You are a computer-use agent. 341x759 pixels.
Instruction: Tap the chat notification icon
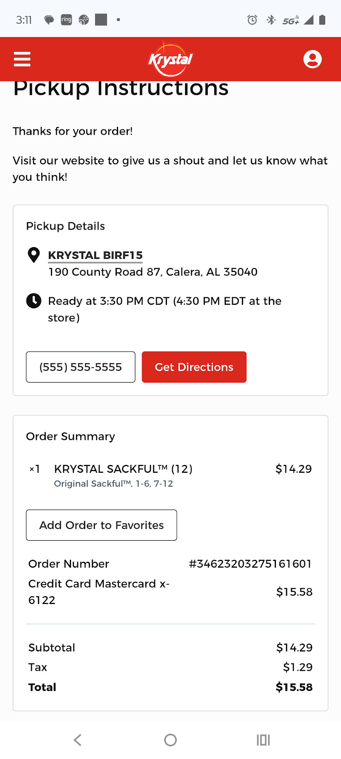(49, 20)
